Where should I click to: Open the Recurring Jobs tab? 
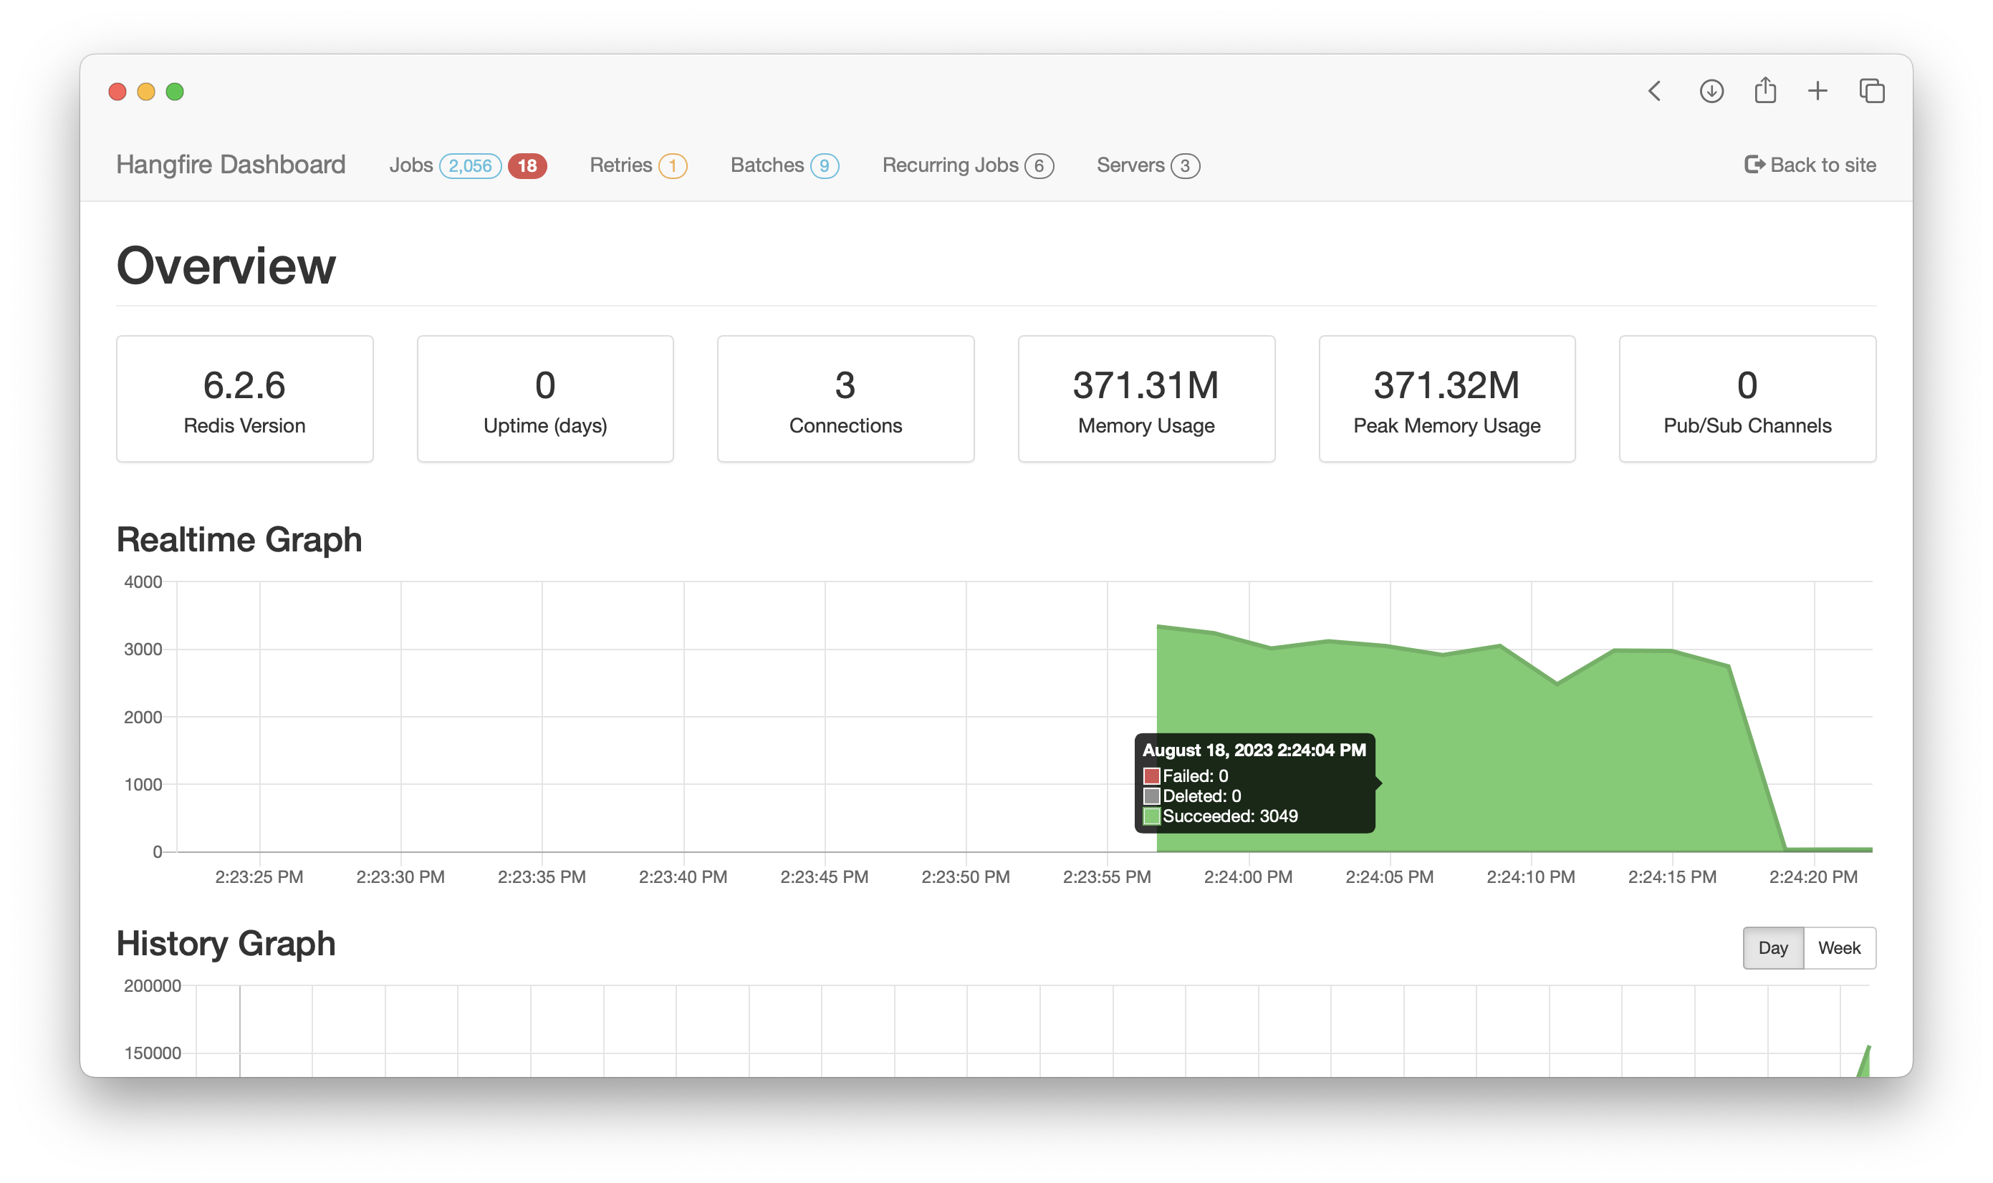pyautogui.click(x=950, y=165)
